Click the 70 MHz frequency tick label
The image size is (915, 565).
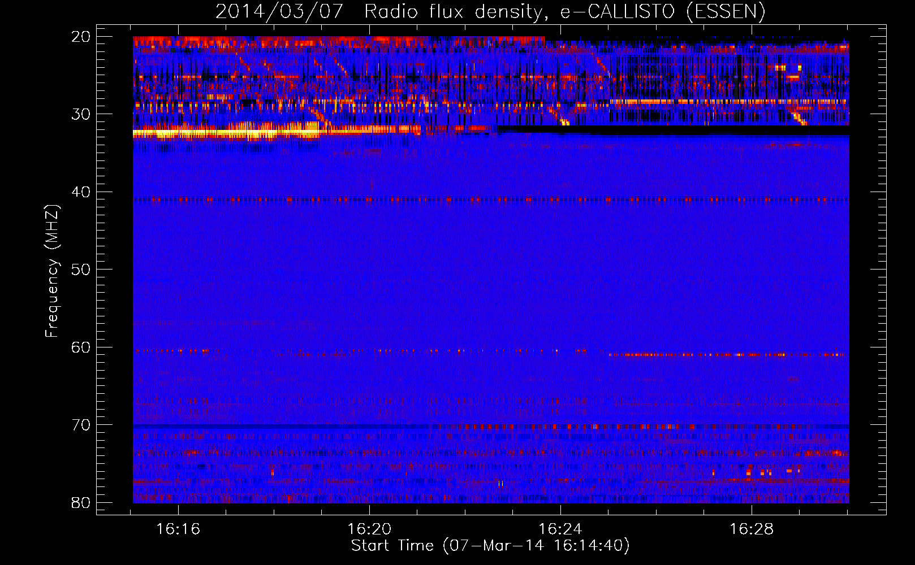click(x=81, y=425)
